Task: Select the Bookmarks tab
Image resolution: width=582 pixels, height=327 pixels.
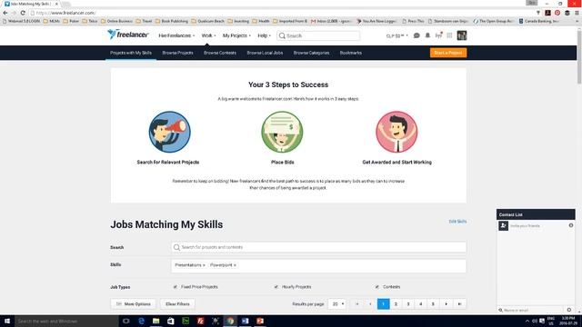Action: tap(350, 53)
